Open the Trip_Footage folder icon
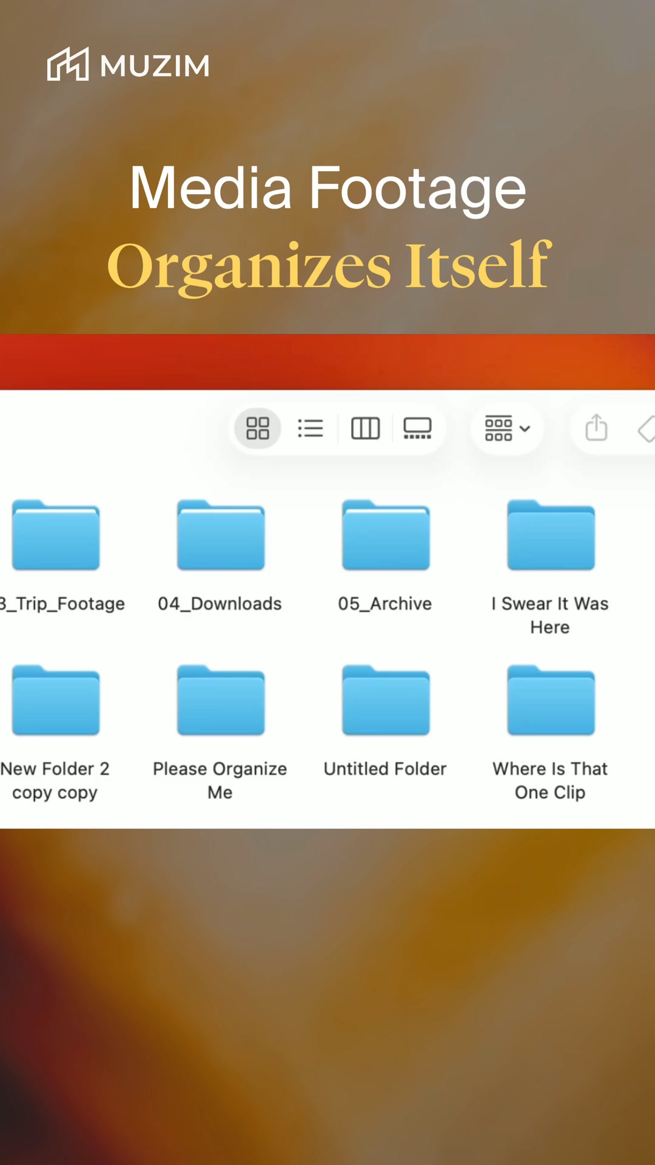Image resolution: width=655 pixels, height=1165 pixels. [56, 535]
